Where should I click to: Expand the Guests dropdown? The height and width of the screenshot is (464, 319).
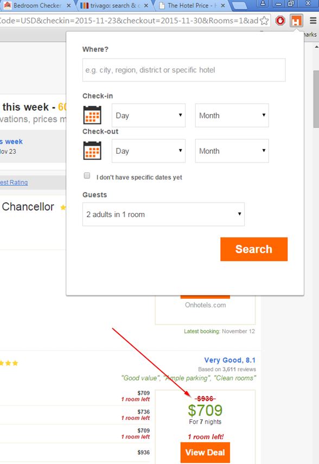pyautogui.click(x=163, y=214)
